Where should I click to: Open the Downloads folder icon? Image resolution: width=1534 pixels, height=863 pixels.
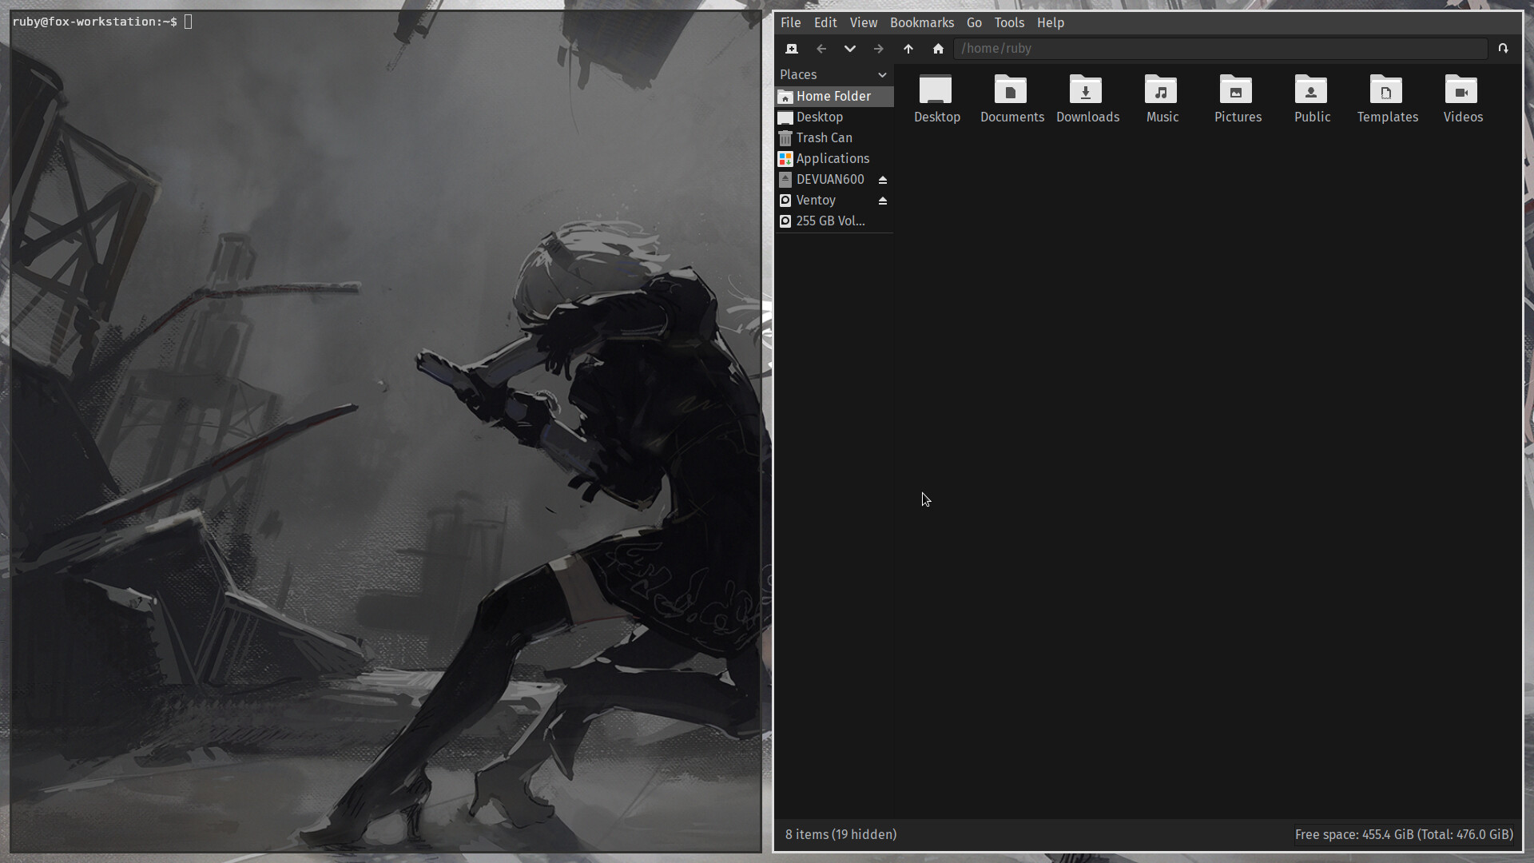[x=1087, y=91]
